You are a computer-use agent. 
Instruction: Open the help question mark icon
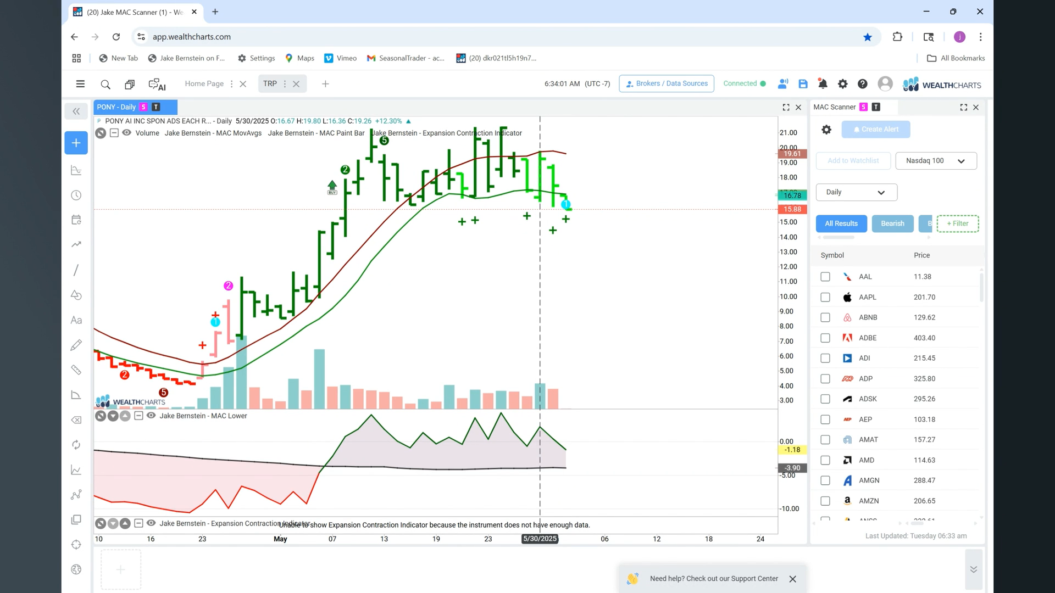[862, 83]
